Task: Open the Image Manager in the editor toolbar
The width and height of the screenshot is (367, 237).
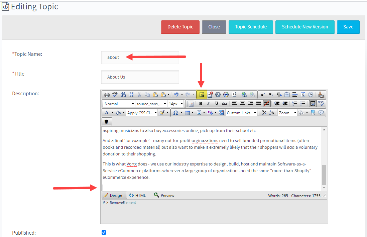Action: 202,94
